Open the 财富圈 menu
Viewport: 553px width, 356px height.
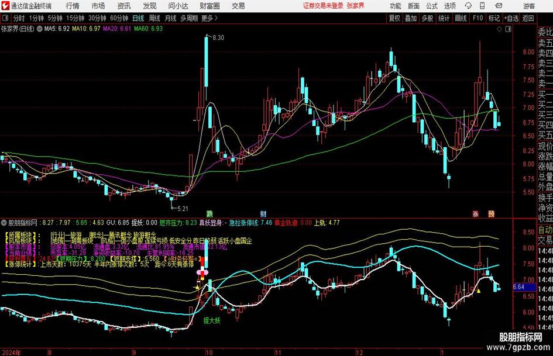tap(209, 6)
